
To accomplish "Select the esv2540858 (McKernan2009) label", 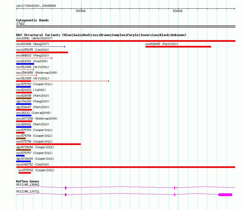I will [x=37, y=73].
